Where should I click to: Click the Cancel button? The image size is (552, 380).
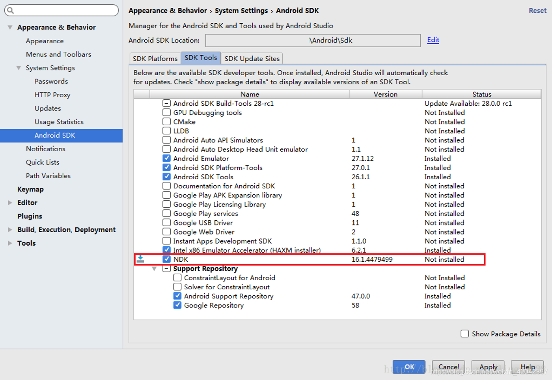[x=449, y=367]
